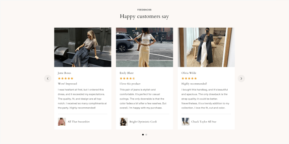The height and width of the screenshot is (144, 289).
Task: Click Emily Blunt's review photo
Action: coord(144,47)
